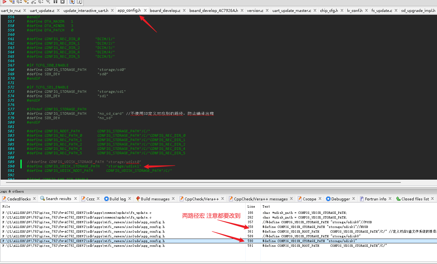Close the chip_cfg.h tab
The image size is (437, 264).
click(x=342, y=10)
